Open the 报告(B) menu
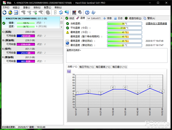 click(37, 7)
